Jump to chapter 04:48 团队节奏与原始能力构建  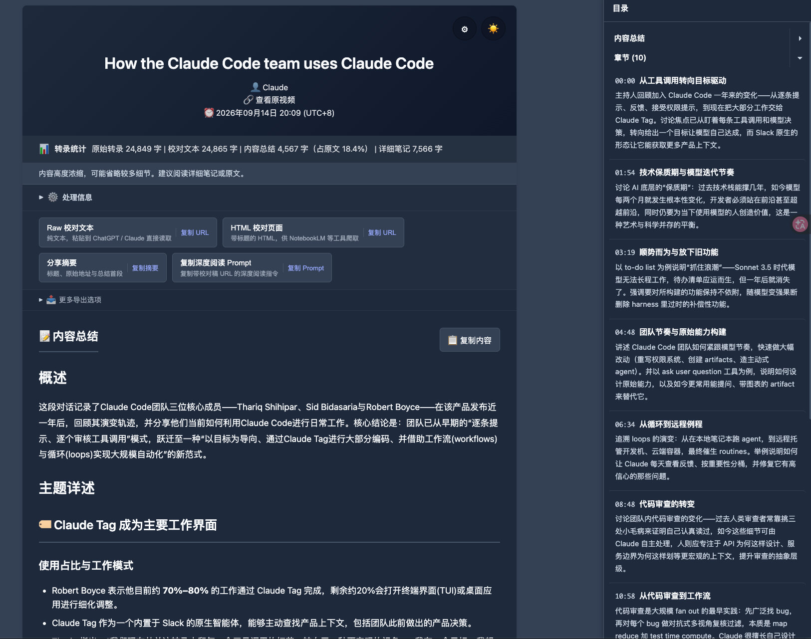pyautogui.click(x=670, y=332)
